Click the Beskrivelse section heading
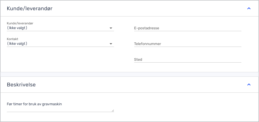259x122 pixels. click(21, 85)
